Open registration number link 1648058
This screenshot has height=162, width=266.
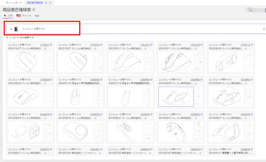point(245,149)
